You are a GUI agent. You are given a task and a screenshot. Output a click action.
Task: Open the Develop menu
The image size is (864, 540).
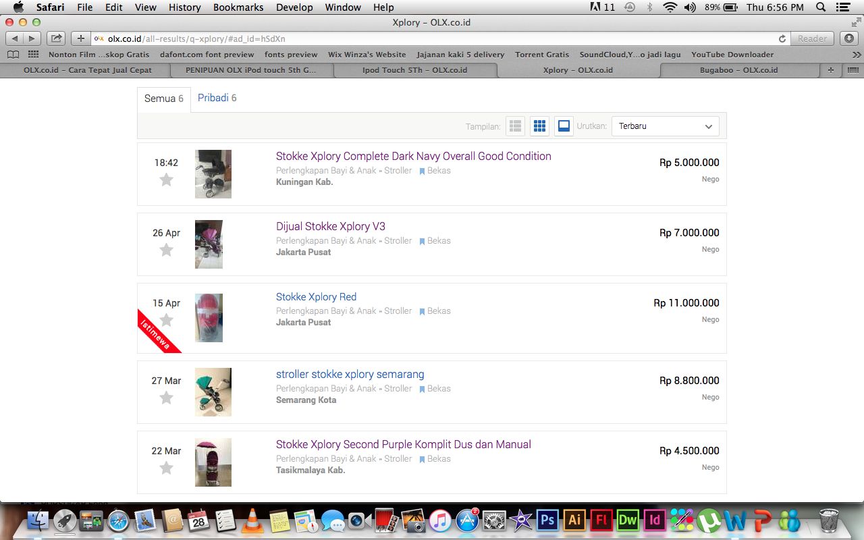tap(294, 7)
